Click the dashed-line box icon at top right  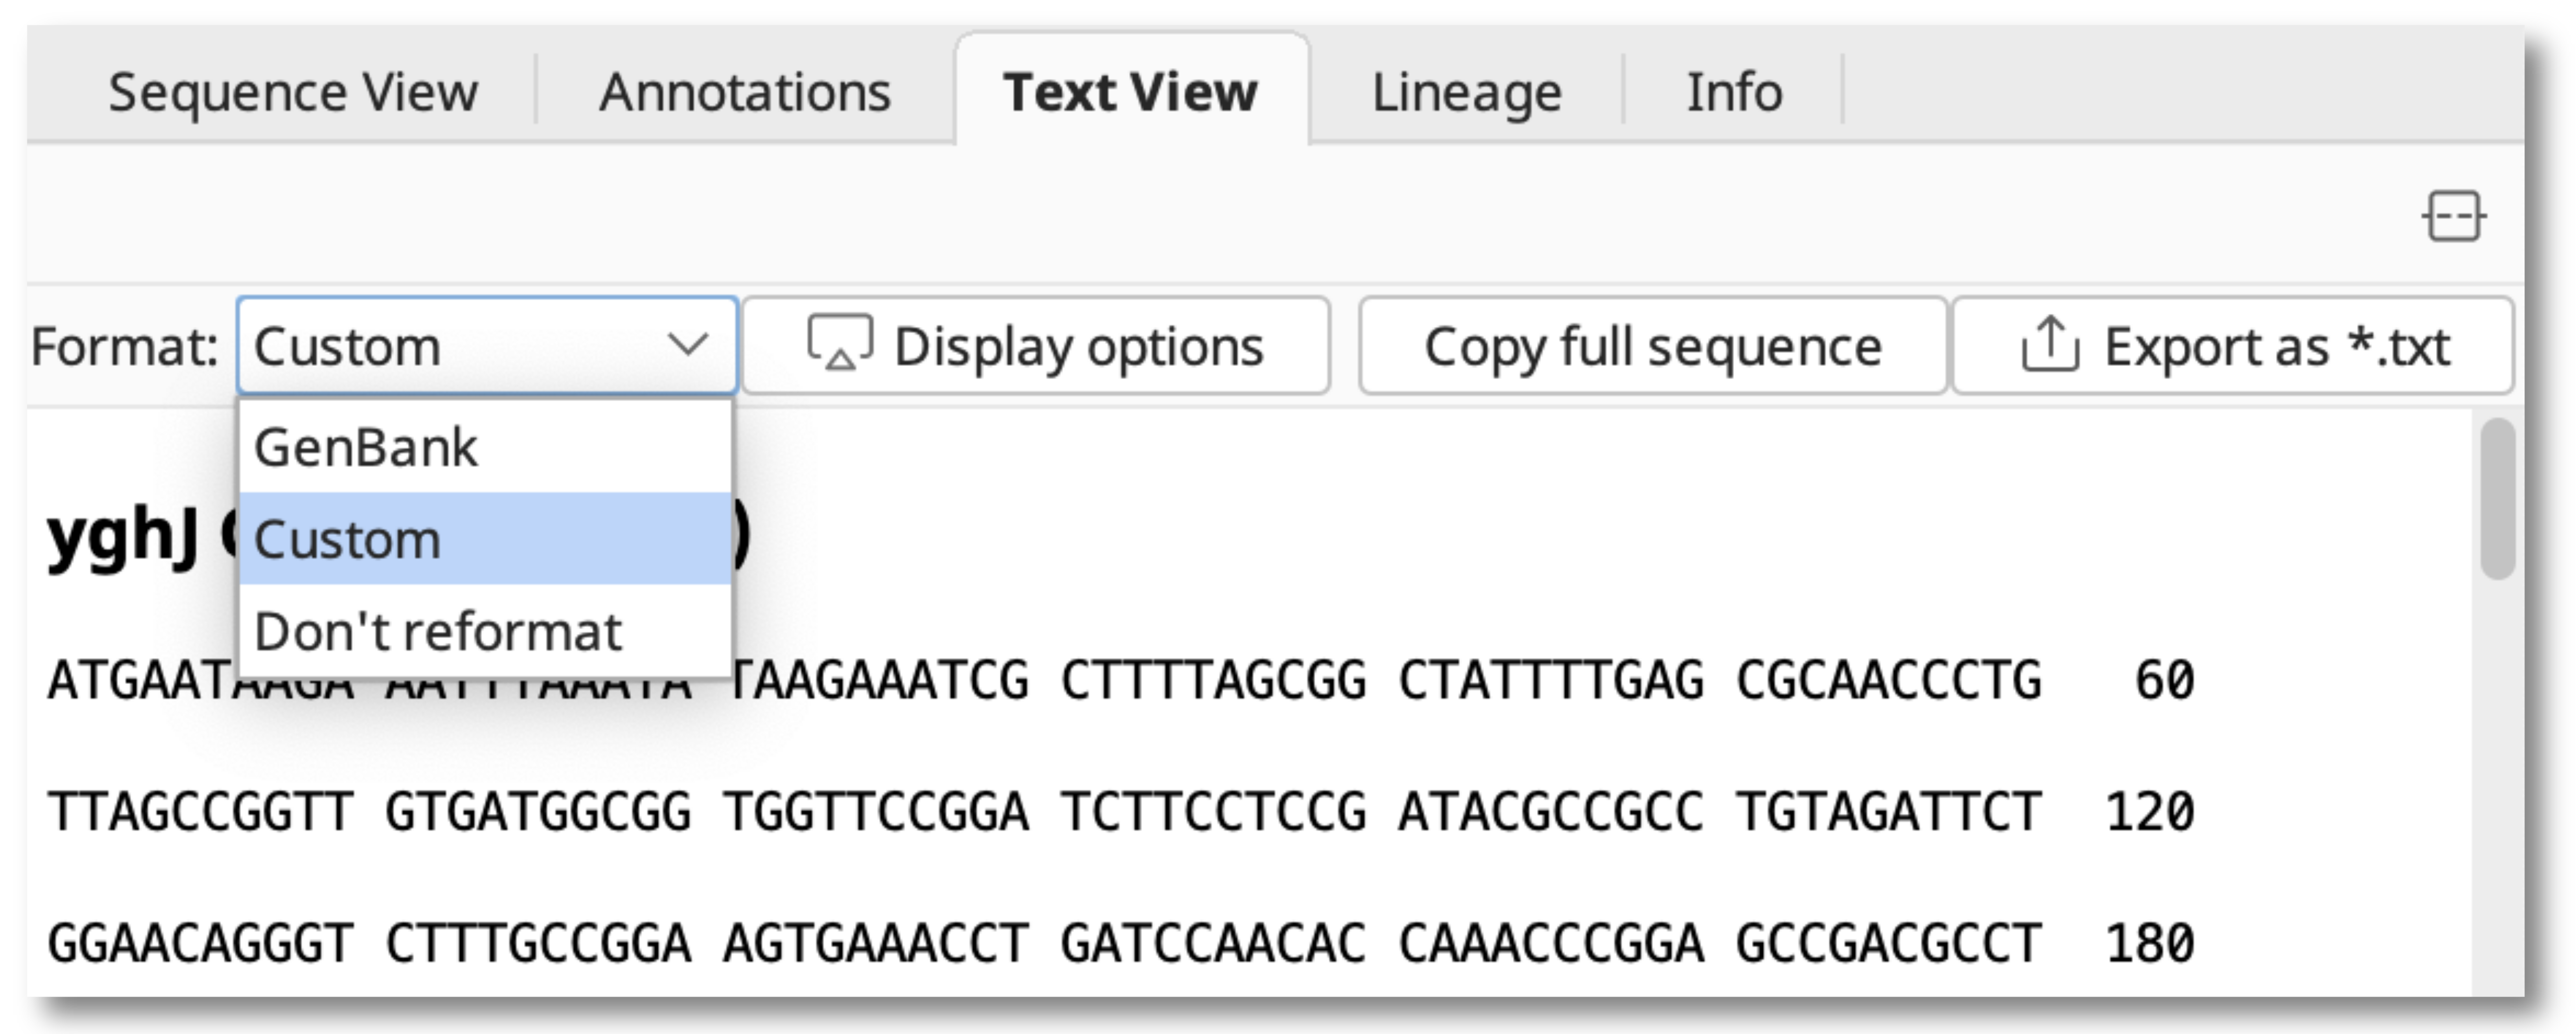[2453, 216]
